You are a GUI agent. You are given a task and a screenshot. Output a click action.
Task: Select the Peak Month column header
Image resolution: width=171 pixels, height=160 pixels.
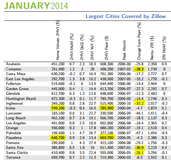coord(124,50)
